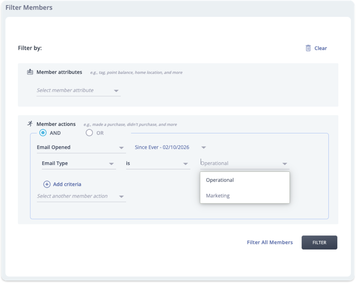Choose the OR radio button
The height and width of the screenshot is (283, 356).
click(89, 133)
